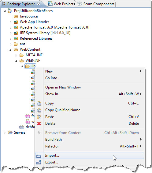Click the ProjUtilizandoRichFaces project icon

tap(10, 11)
